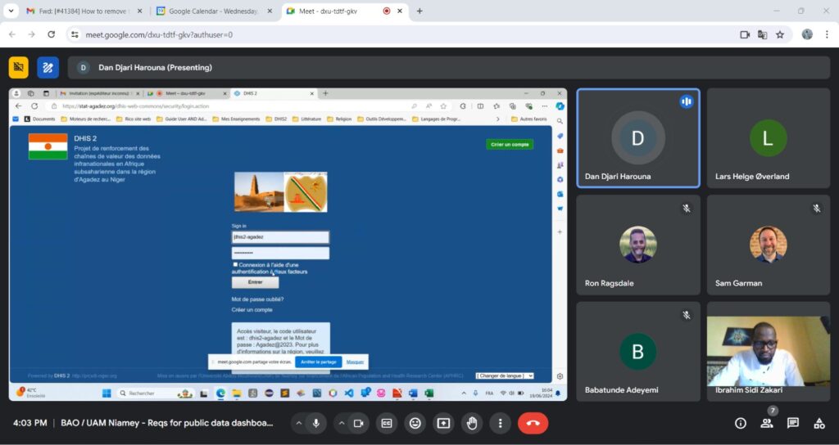The height and width of the screenshot is (445, 839).
Task: Click Dan Djari Harouna (Presenting) banner
Action: pos(449,67)
